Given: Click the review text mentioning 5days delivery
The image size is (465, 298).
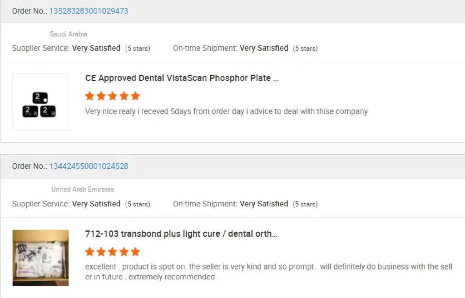Looking at the screenshot, I should (x=226, y=111).
